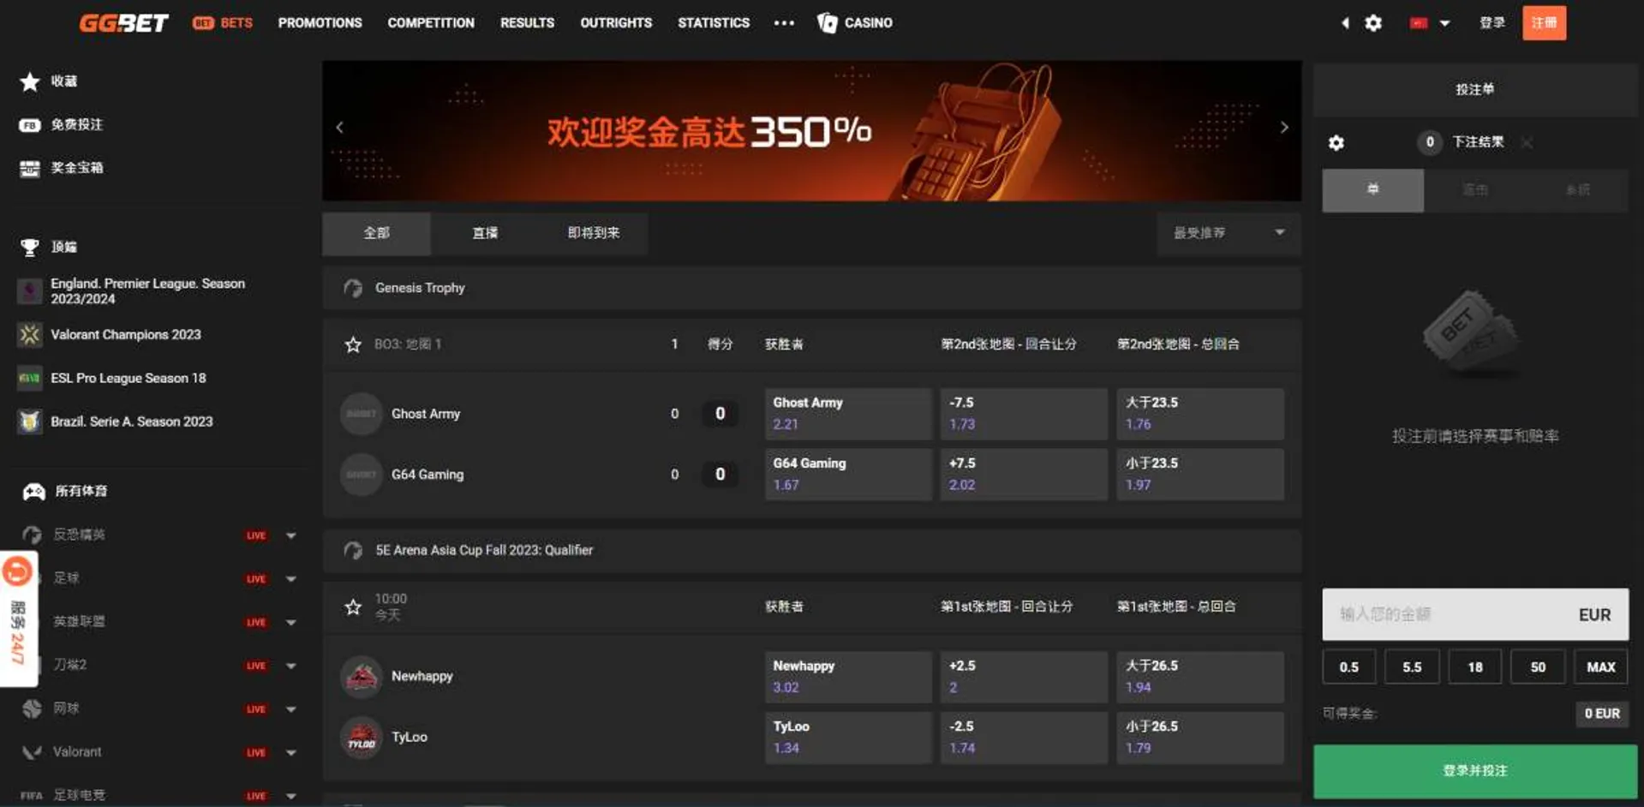
Task: Go to next promo banner slide
Action: pos(1283,128)
